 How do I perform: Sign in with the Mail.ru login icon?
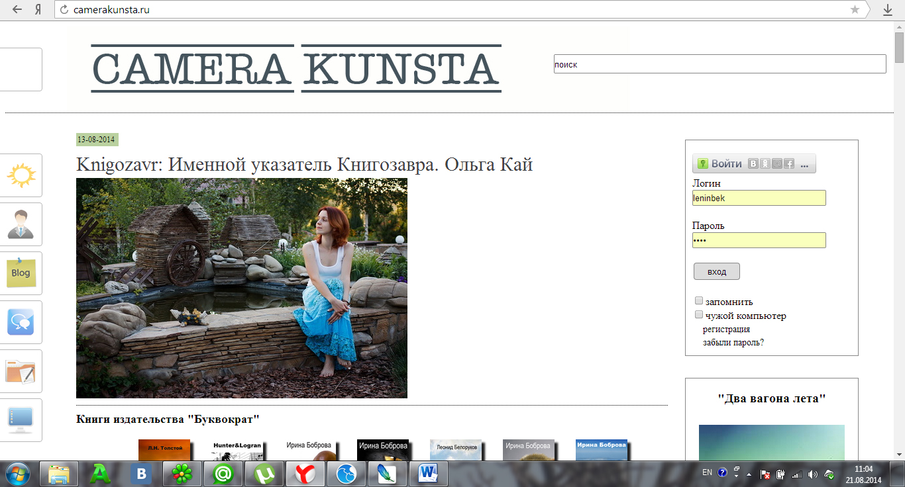(x=776, y=163)
